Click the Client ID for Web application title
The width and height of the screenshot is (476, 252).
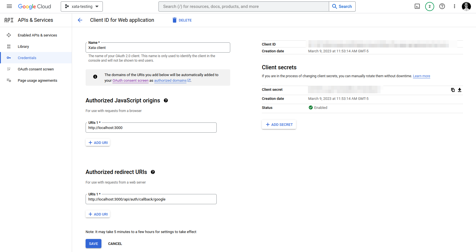122,20
